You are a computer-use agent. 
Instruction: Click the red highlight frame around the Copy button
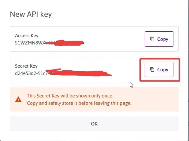[x=160, y=59]
